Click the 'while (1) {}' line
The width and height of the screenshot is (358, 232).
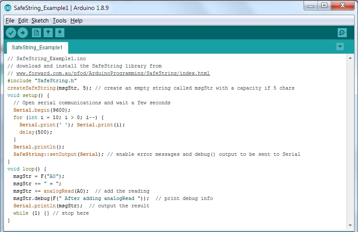tap(31, 213)
